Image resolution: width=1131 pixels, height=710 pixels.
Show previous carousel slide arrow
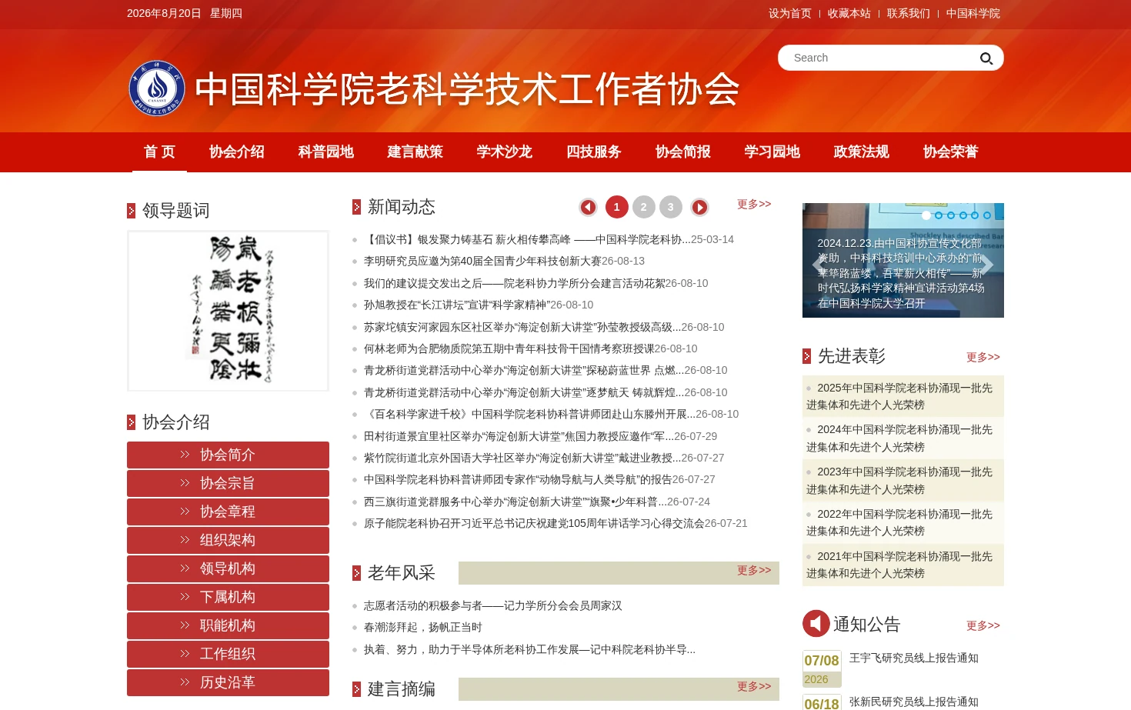(x=819, y=265)
